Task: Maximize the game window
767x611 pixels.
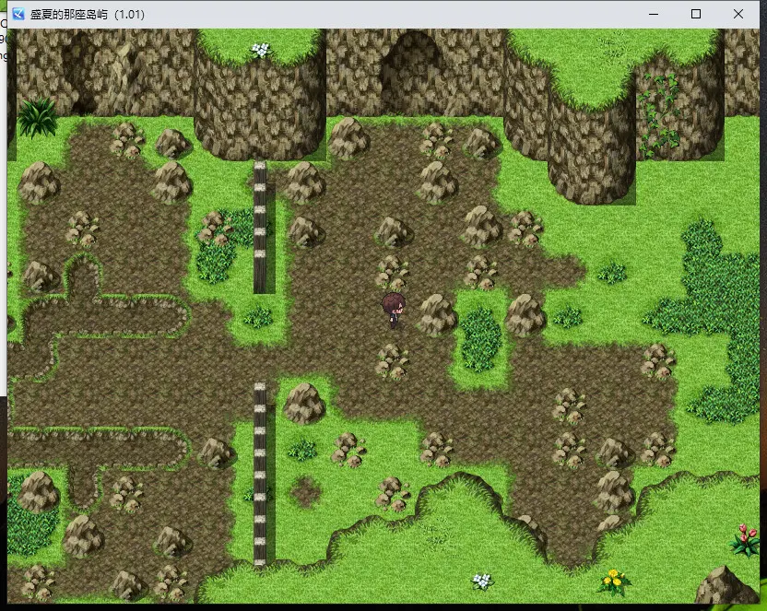Action: point(696,14)
